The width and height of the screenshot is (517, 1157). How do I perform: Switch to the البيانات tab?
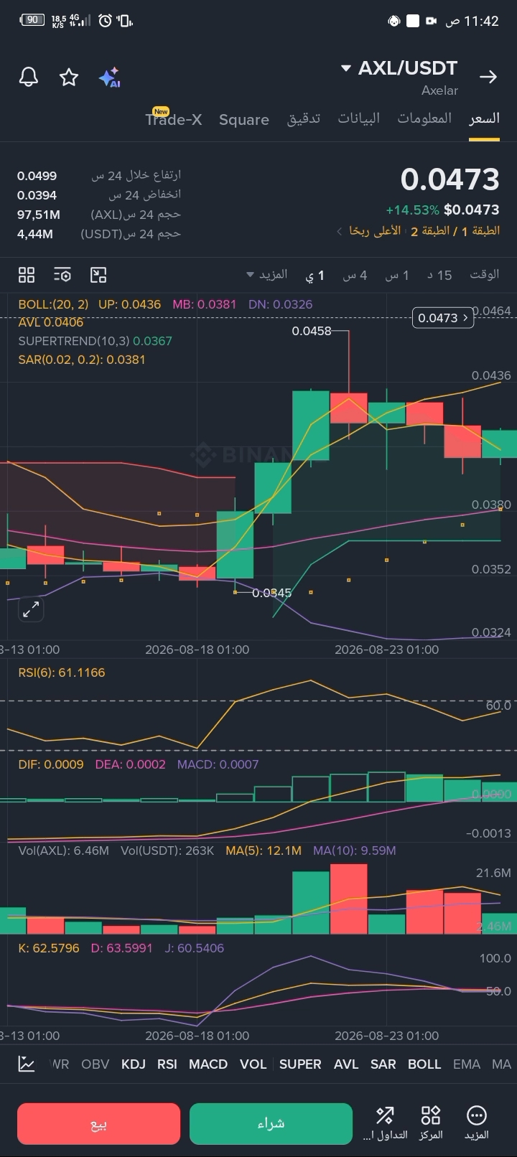coord(359,118)
